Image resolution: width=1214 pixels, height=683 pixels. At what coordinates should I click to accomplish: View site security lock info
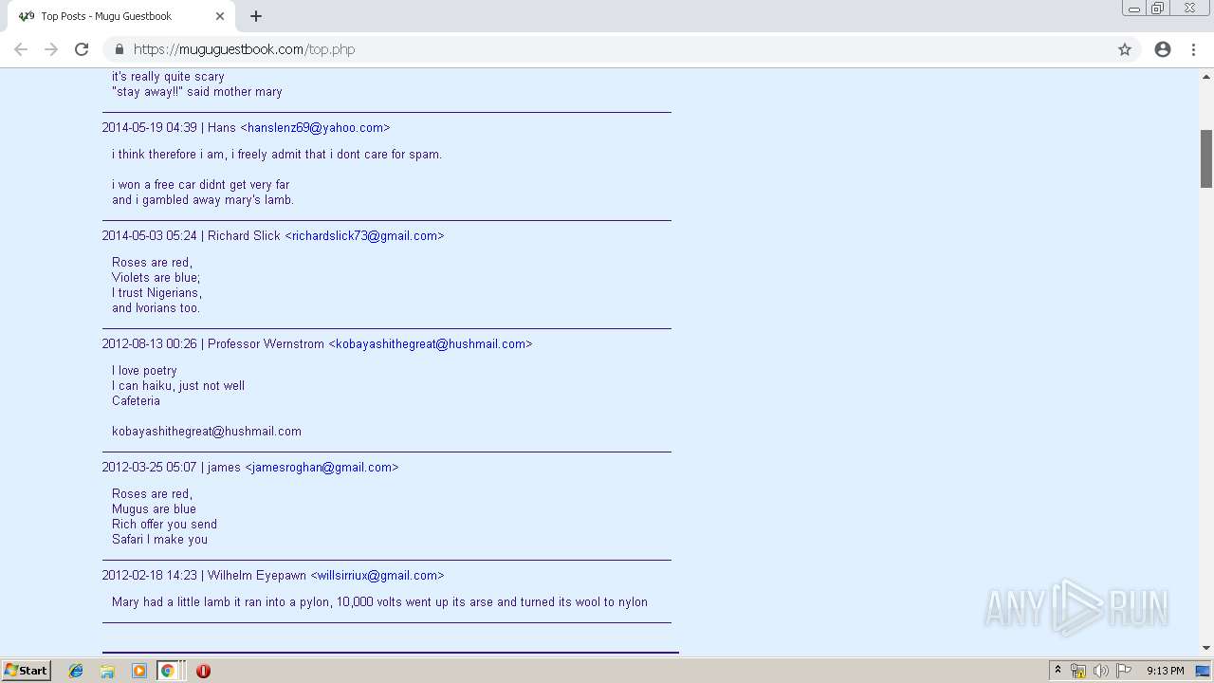(119, 49)
